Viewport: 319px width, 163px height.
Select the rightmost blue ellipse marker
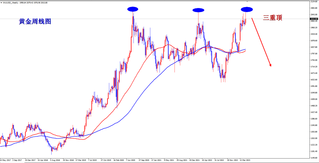[x=247, y=9]
